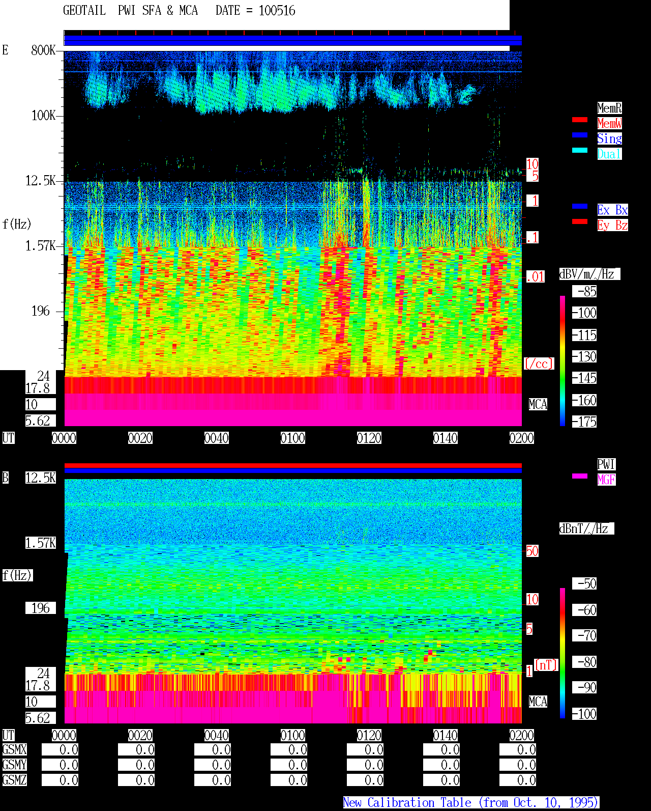Click the red MemW legend swatch
The width and height of the screenshot is (651, 811).
click(580, 120)
